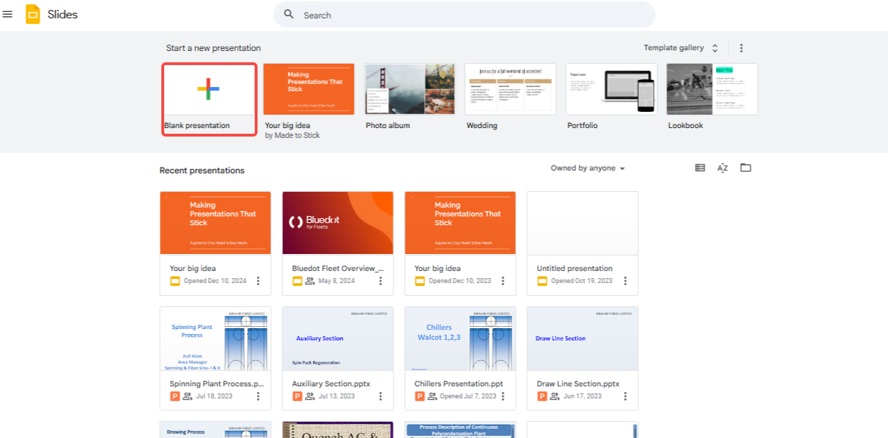Click the PowerPoint icon of Chillers Presentation

[x=420, y=396]
